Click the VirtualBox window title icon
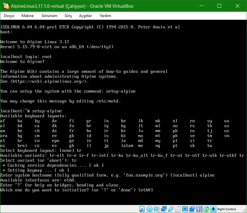The image size is (247, 213). click(x=6, y=6)
